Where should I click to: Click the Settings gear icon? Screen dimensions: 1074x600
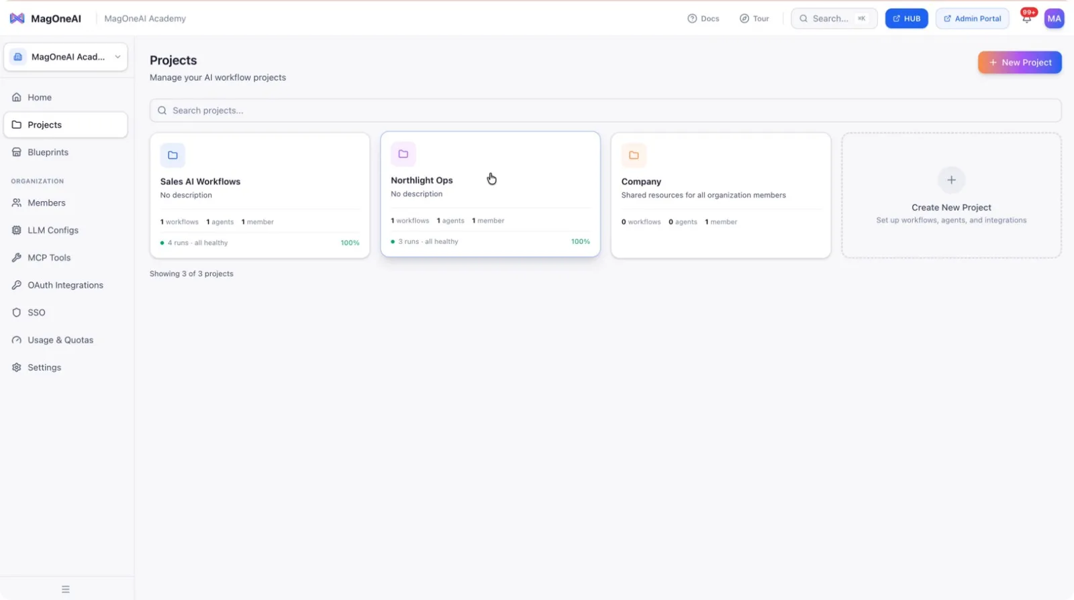[x=17, y=367]
